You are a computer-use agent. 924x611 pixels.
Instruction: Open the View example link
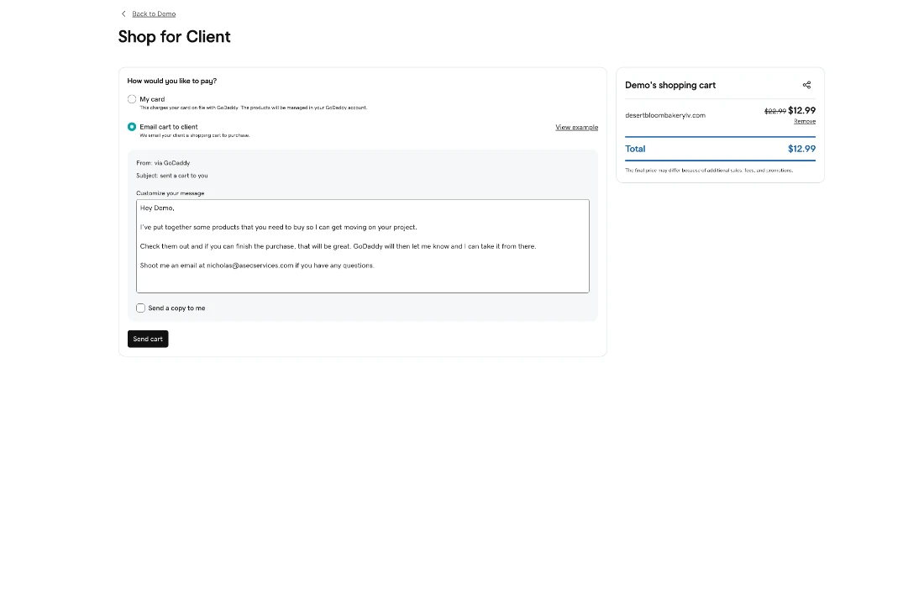[576, 128]
